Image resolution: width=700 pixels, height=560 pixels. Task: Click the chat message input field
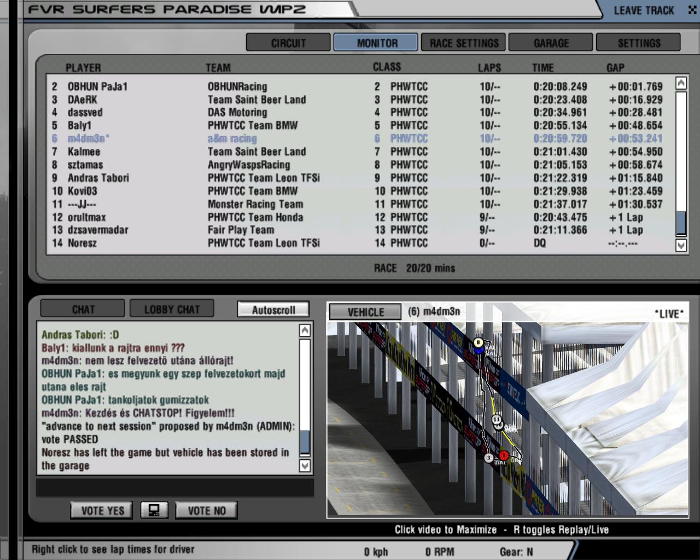[x=175, y=487]
